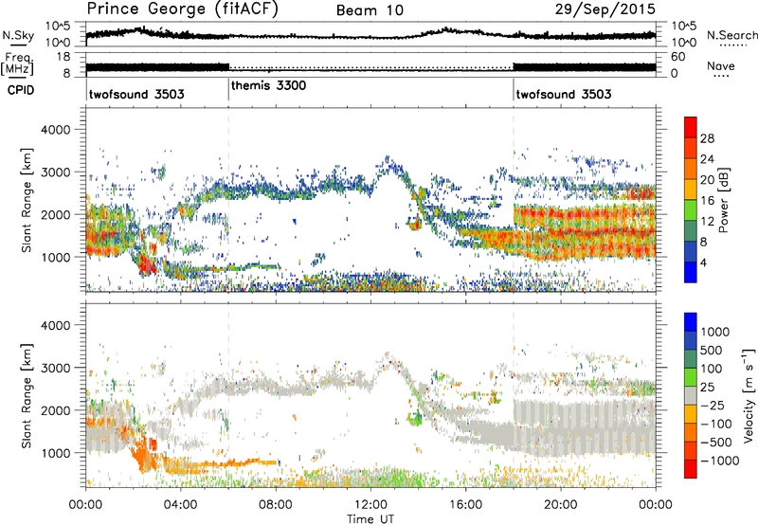Select the twofsound 3503 label after themis 3300
This screenshot has width=758, height=525.
[563, 94]
